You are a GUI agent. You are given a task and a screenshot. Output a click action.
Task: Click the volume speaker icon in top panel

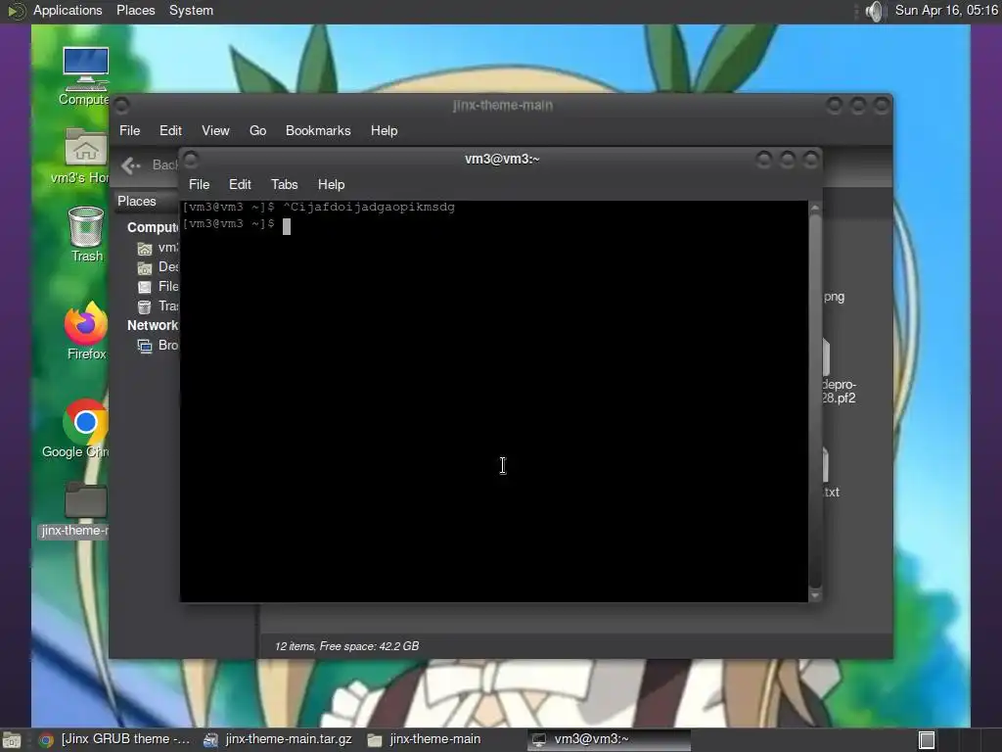point(874,11)
